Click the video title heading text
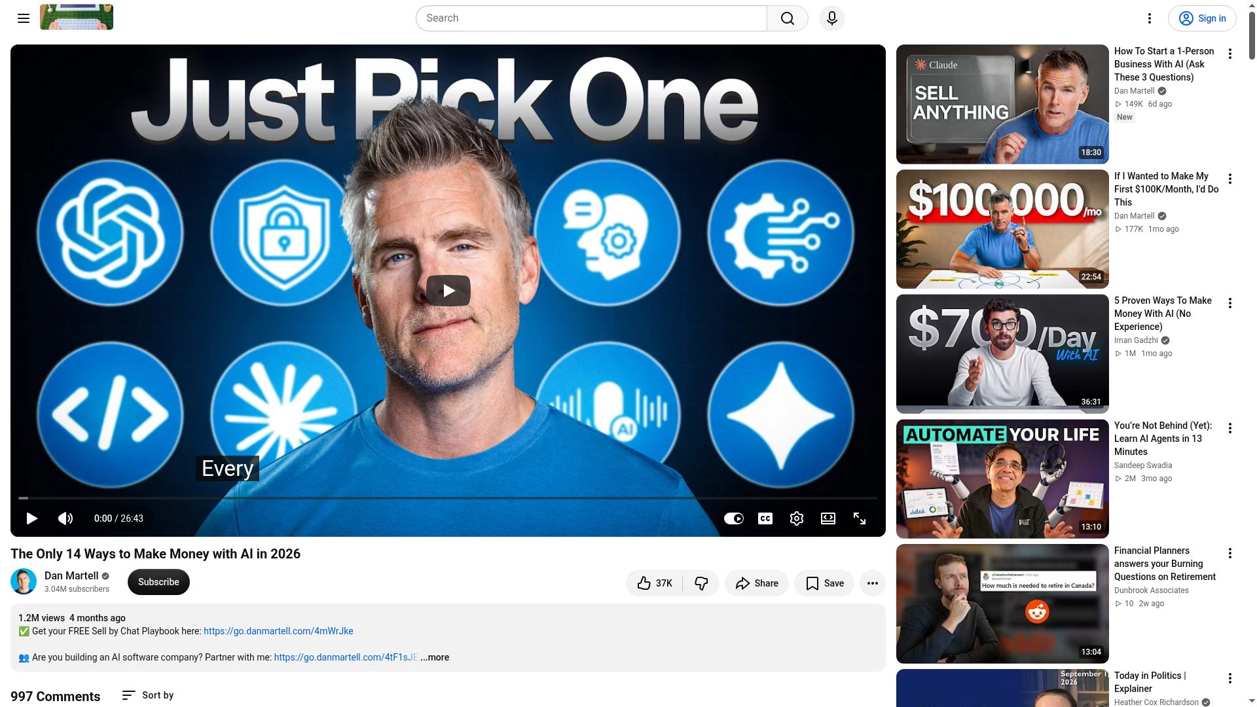The image size is (1257, 707). pyautogui.click(x=156, y=554)
